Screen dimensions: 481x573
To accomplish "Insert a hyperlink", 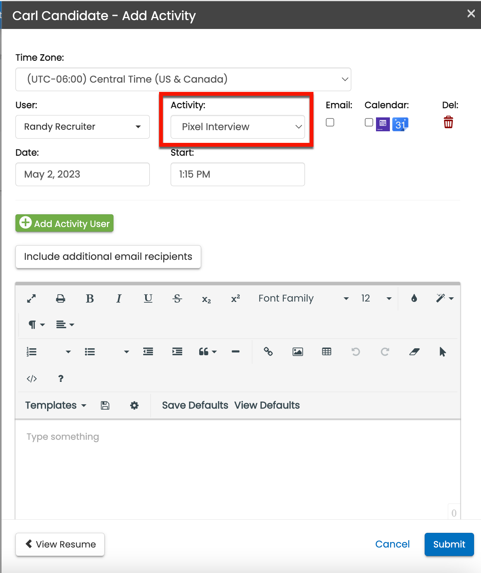I will 268,351.
